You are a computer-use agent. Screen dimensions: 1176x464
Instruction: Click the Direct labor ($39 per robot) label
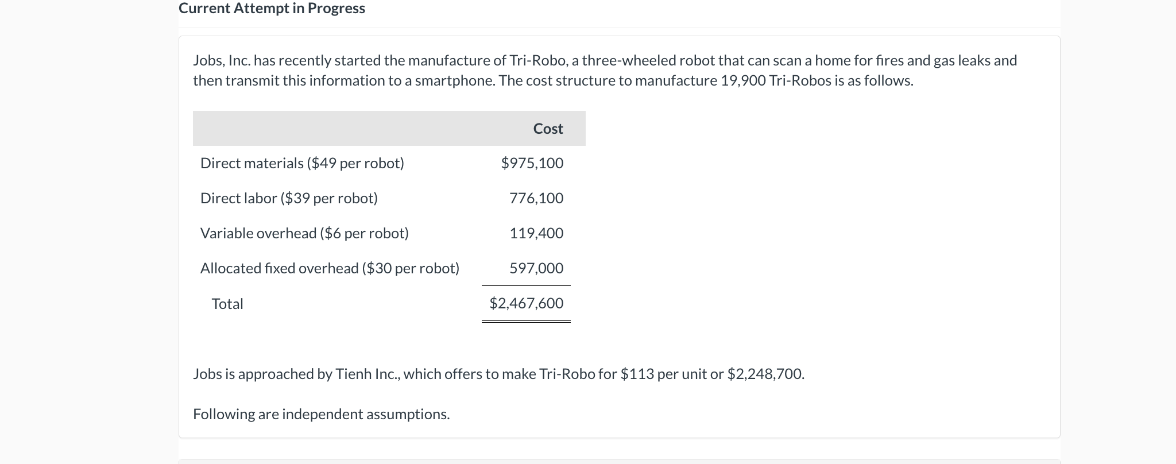(x=288, y=198)
